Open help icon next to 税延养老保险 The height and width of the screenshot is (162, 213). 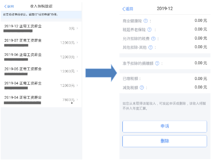(149, 30)
